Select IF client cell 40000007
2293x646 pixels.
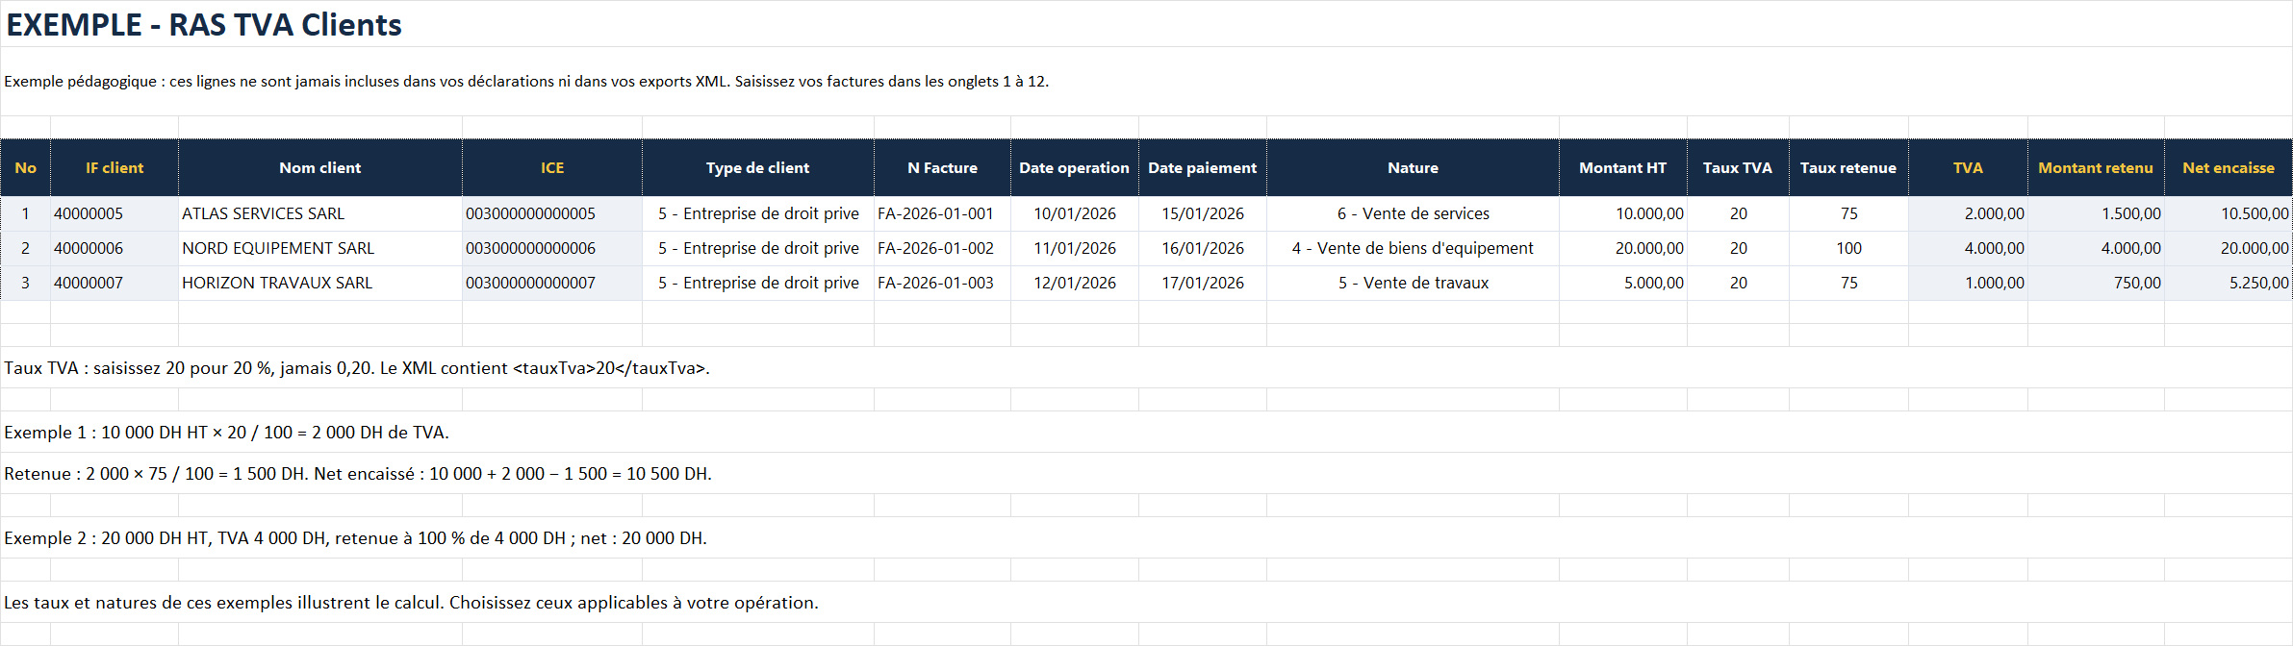[x=115, y=283]
